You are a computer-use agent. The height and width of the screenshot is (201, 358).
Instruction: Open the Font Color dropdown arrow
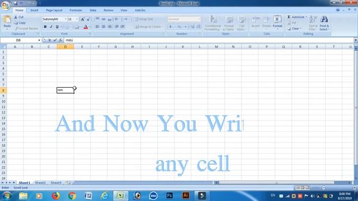(x=89, y=27)
